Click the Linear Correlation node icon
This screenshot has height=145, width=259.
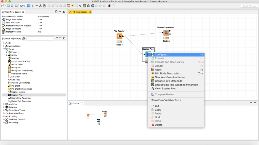pyautogui.click(x=166, y=33)
